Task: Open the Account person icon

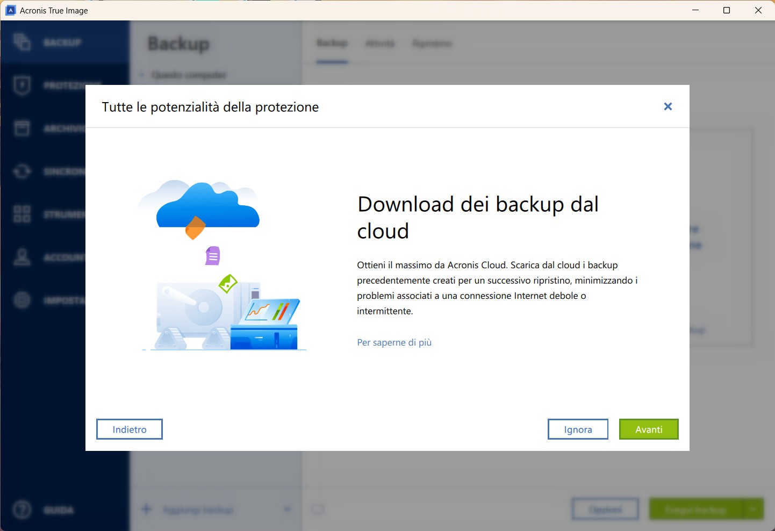Action: pyautogui.click(x=22, y=257)
